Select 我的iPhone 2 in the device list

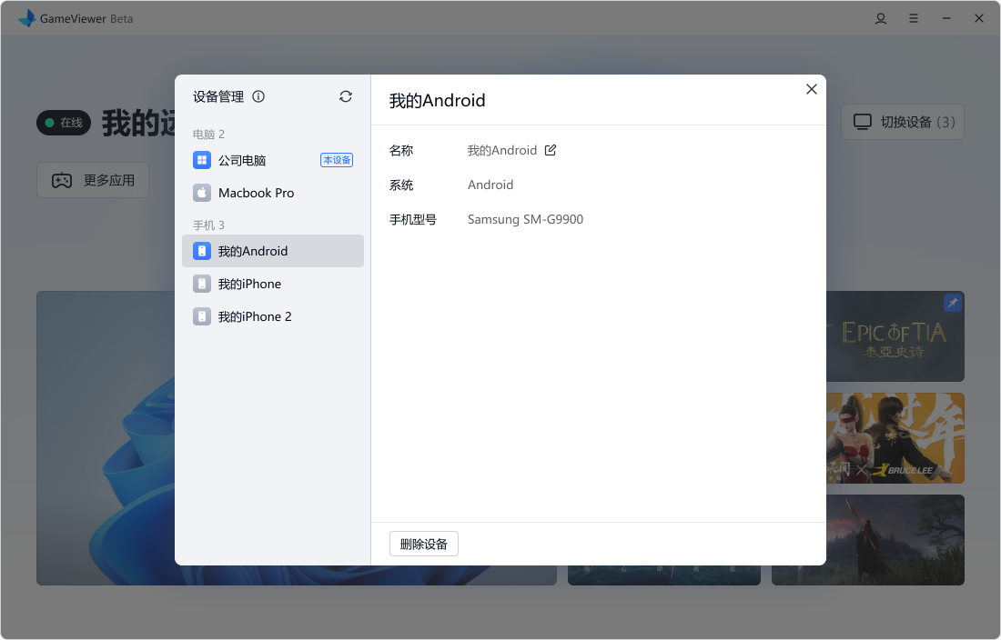(x=255, y=316)
